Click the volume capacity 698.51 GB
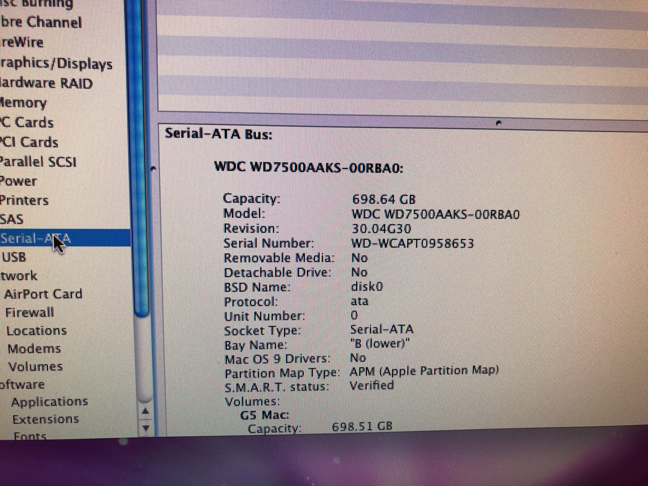The width and height of the screenshot is (648, 486). [362, 426]
